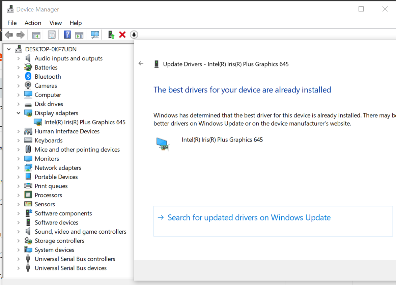
Task: Select Universal Serial Bus devices label
Action: click(71, 268)
